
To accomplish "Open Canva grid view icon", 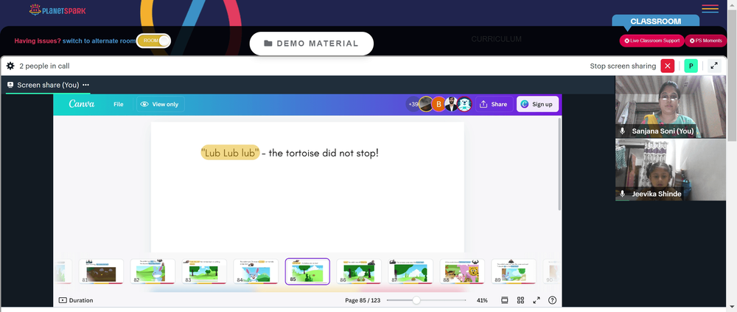I will [520, 300].
